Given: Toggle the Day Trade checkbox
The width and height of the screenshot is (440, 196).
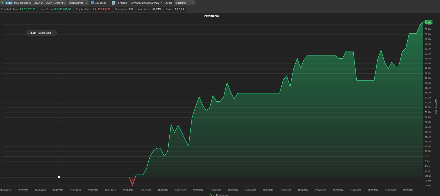Looking at the screenshot, I should click(x=92, y=3).
